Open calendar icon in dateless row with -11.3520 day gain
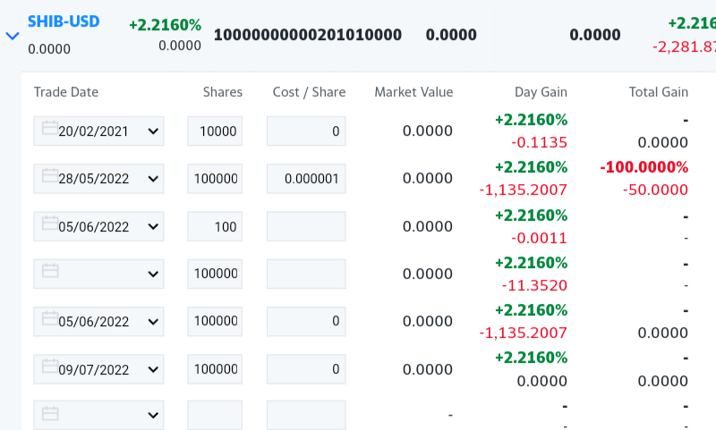This screenshot has width=716, height=430. (50, 270)
